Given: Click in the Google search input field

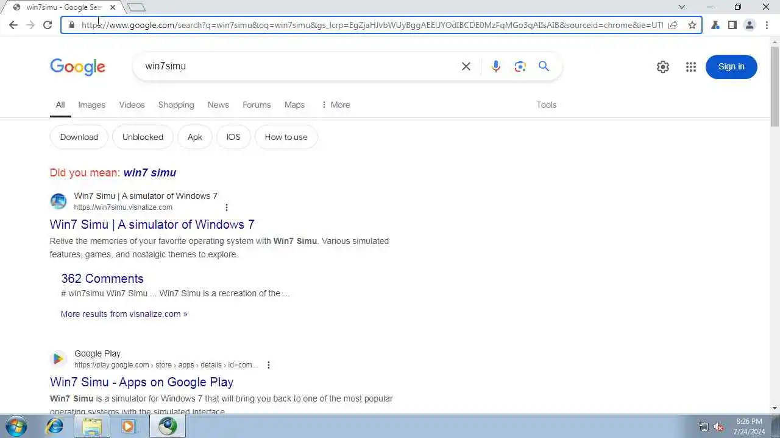Looking at the screenshot, I should pyautogui.click(x=299, y=66).
